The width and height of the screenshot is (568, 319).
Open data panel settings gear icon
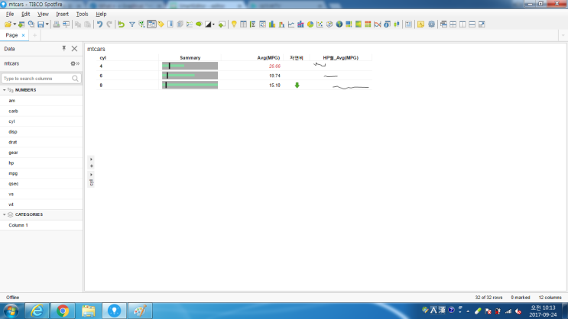tap(73, 63)
